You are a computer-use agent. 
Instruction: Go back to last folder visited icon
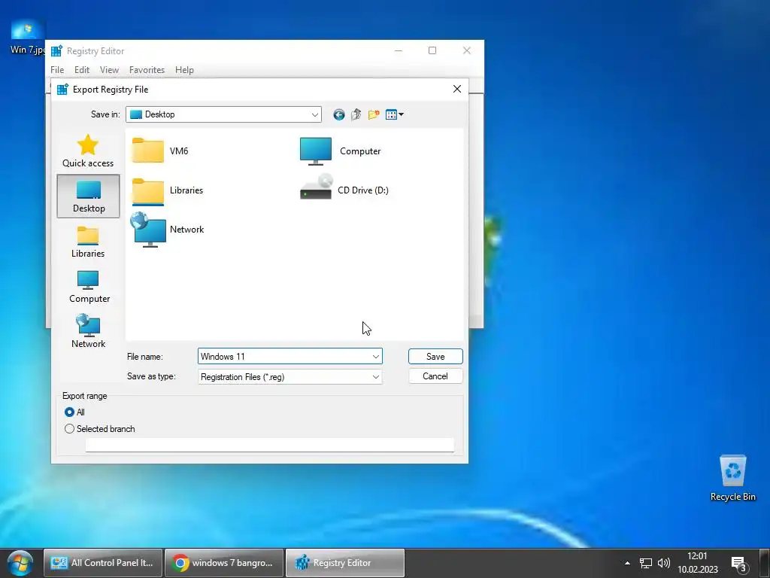(x=339, y=114)
